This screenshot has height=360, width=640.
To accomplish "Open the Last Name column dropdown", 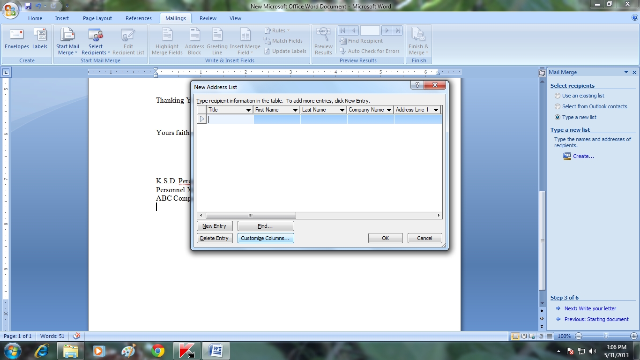I will pyautogui.click(x=342, y=110).
